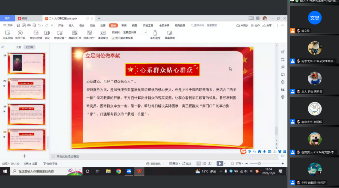Open the meeting (会议) tool

(x=47, y=35)
